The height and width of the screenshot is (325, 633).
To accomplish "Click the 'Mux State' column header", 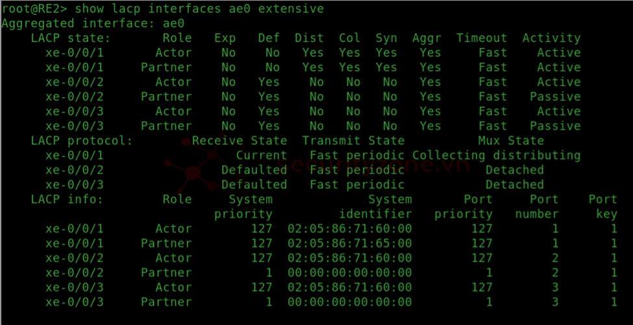I will [x=511, y=141].
